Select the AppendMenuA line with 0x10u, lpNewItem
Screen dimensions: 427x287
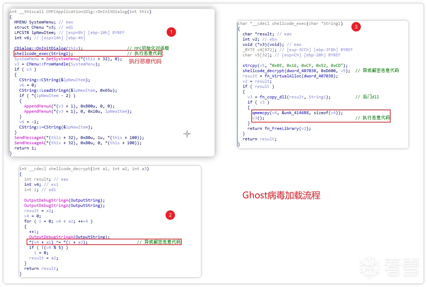[78, 111]
